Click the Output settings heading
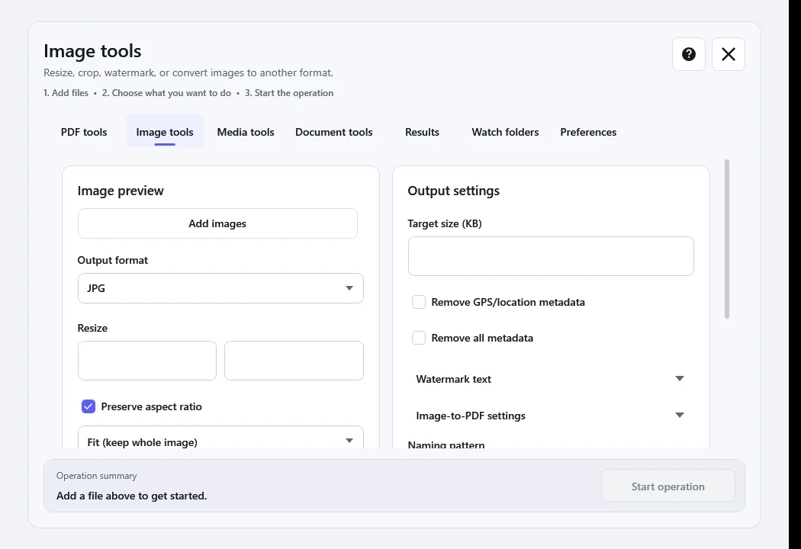The width and height of the screenshot is (801, 549). (454, 191)
